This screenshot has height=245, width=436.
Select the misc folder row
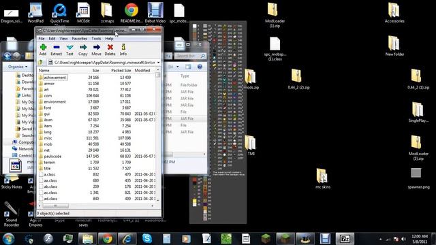97,138
